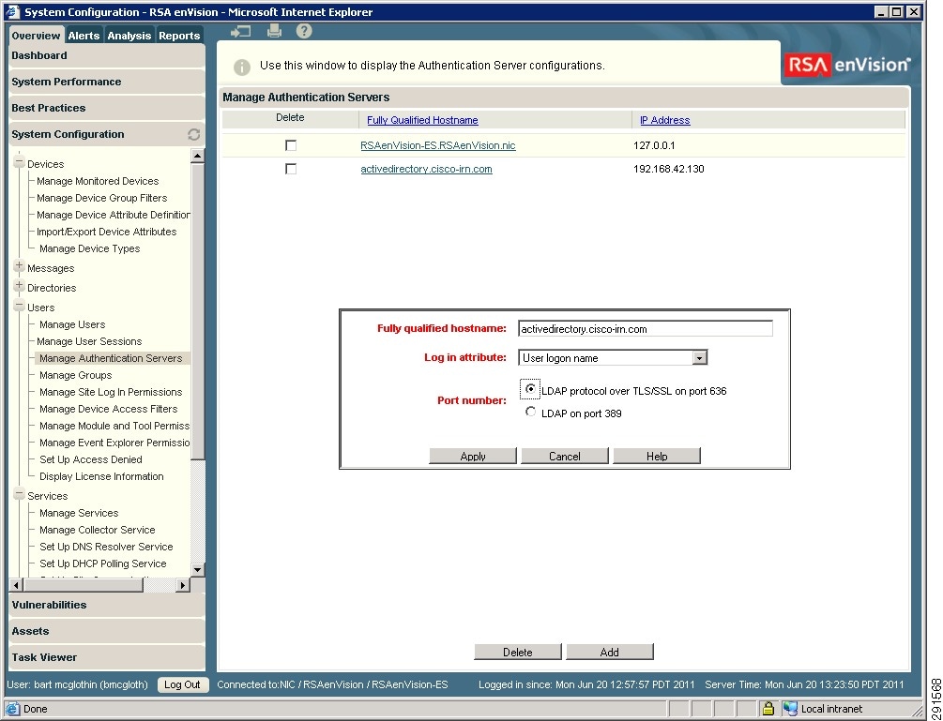Open Manage Device Types
Viewport: 943px width, 721px height.
click(x=90, y=248)
